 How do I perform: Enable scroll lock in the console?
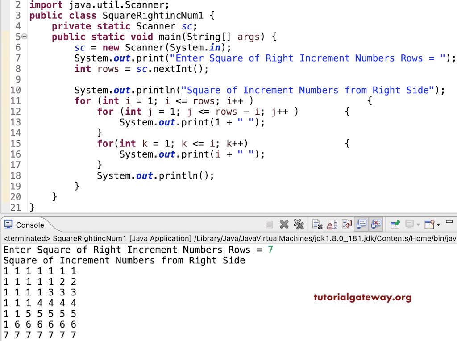pyautogui.click(x=332, y=224)
